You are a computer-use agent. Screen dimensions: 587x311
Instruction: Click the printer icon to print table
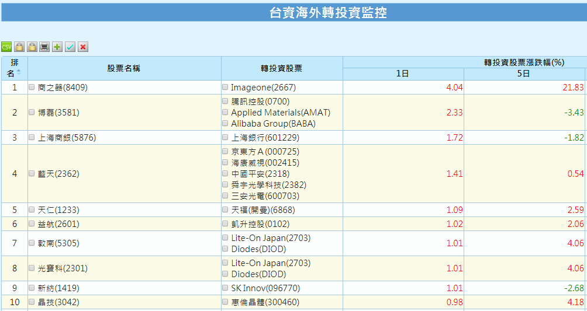(44, 47)
